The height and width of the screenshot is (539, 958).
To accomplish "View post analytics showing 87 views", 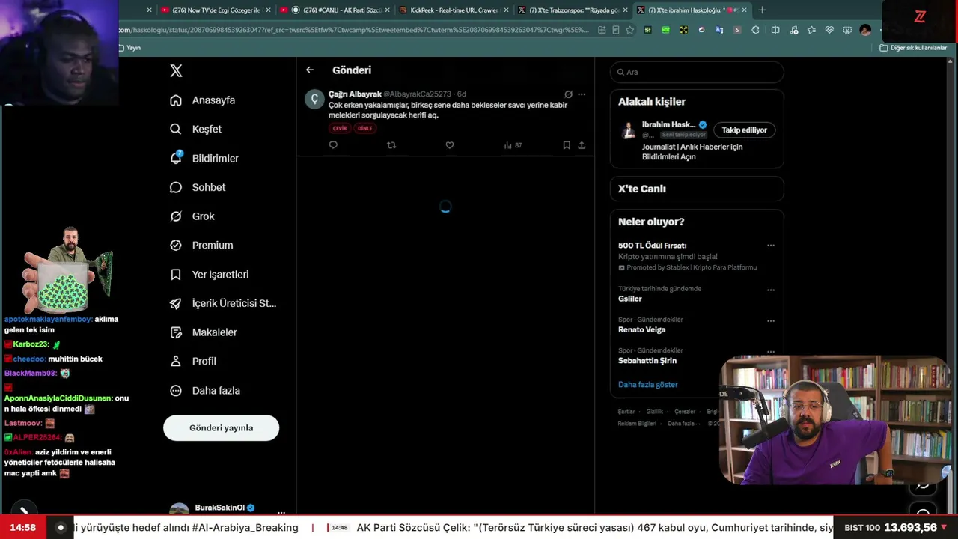I will 513,145.
